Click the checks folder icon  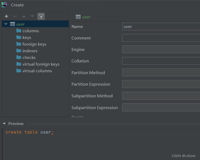[19, 57]
